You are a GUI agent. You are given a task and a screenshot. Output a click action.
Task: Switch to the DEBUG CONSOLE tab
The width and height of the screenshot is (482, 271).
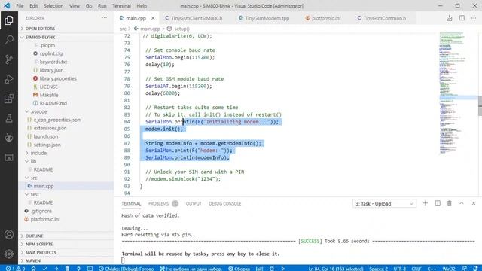[x=225, y=203]
